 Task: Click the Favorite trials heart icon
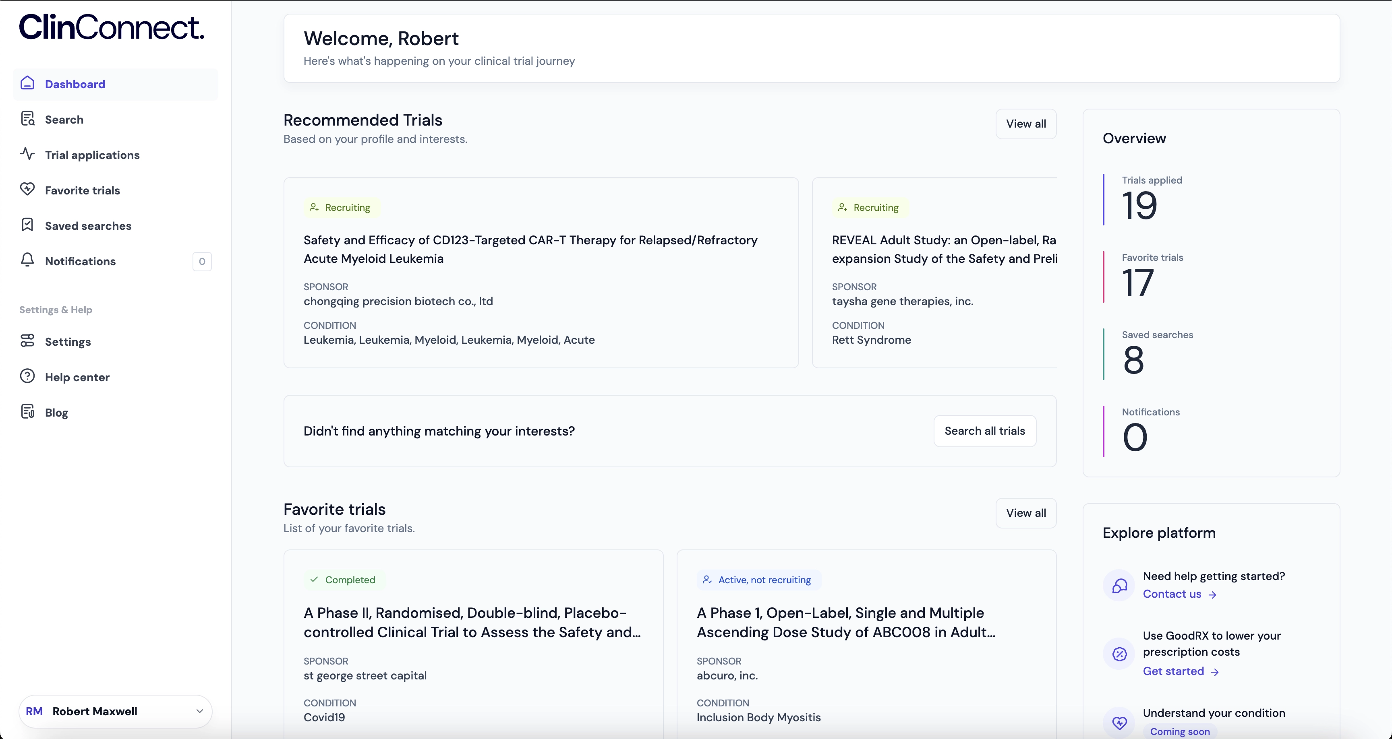pos(27,189)
